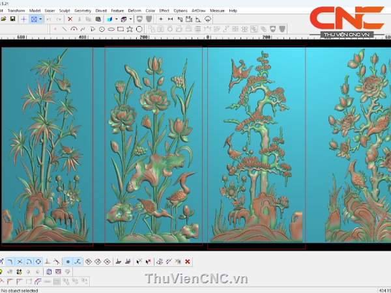Select the star shape drawing tool
The width and height of the screenshot is (391, 293).
(130, 29)
